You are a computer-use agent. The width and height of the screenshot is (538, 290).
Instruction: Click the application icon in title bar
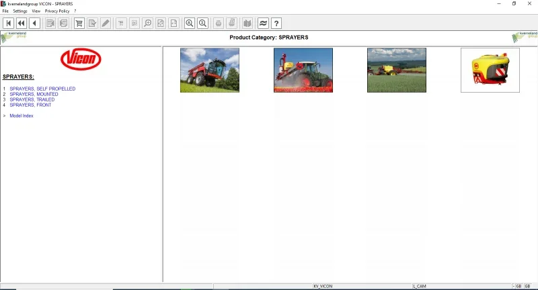3,4
